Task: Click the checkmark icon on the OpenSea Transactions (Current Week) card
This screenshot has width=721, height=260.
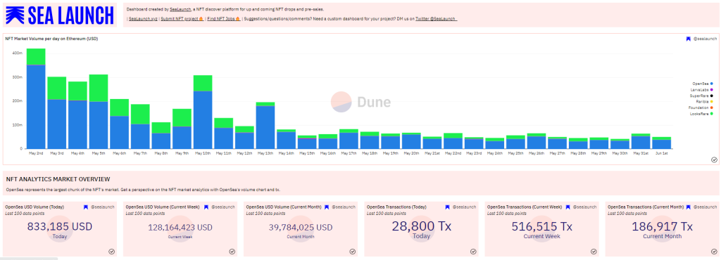Action: [x=594, y=252]
